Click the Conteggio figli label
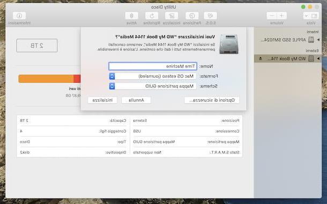This screenshot has width=327, height=204. pos(113,131)
